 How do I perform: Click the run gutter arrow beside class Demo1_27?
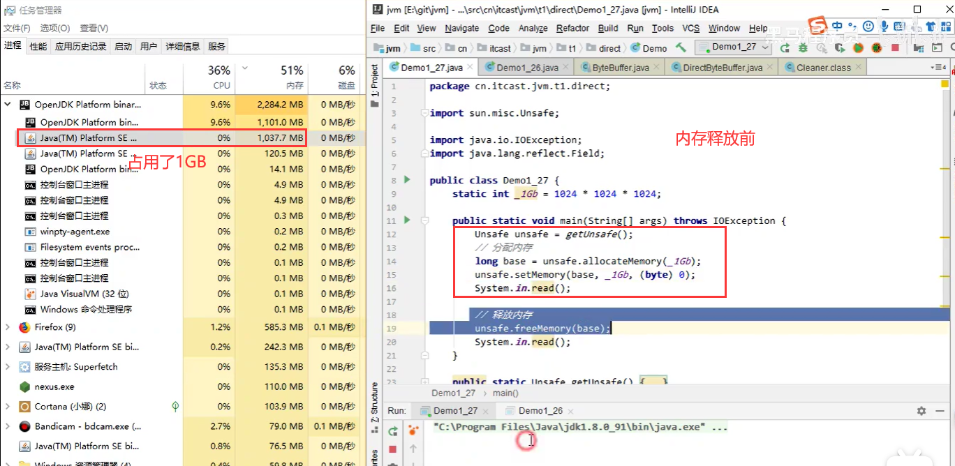(407, 180)
